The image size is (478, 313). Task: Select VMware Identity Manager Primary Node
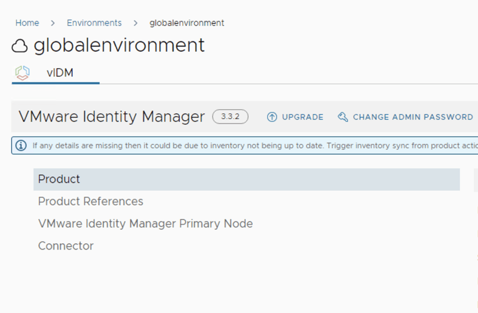click(145, 223)
